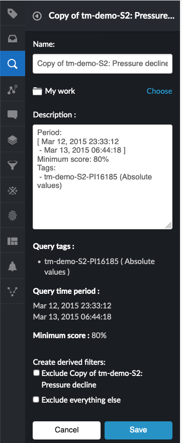Viewport: 182px width, 443px height.
Task: Enable Exclude everything else checkbox
Action: click(x=36, y=400)
